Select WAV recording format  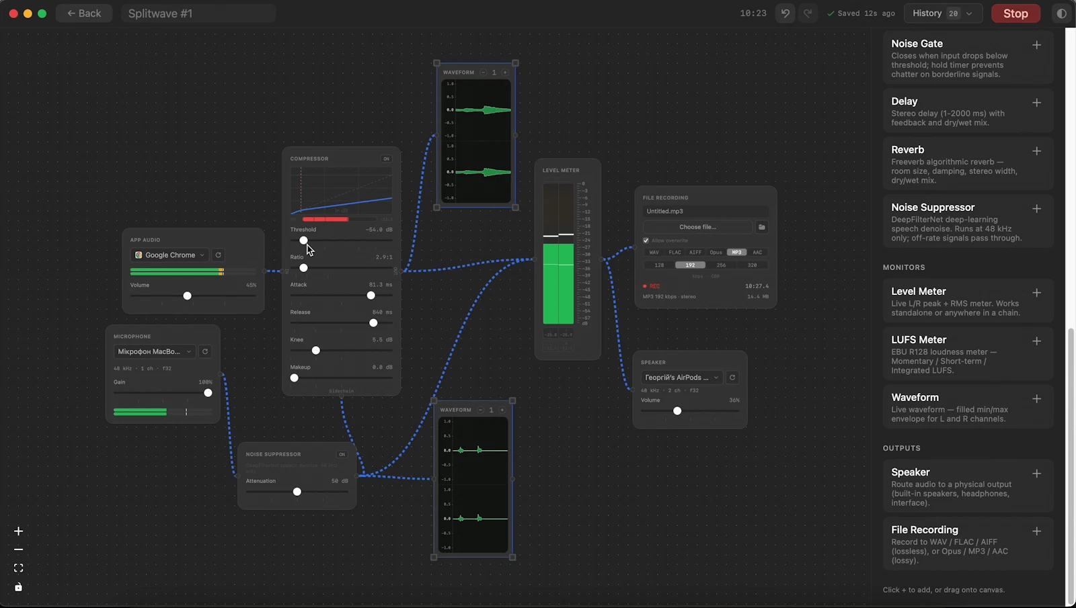coord(654,253)
